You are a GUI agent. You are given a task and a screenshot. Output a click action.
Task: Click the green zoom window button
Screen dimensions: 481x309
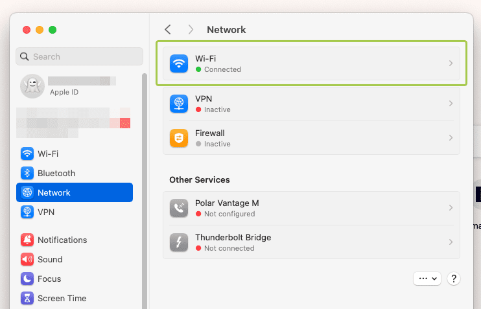[x=53, y=30]
